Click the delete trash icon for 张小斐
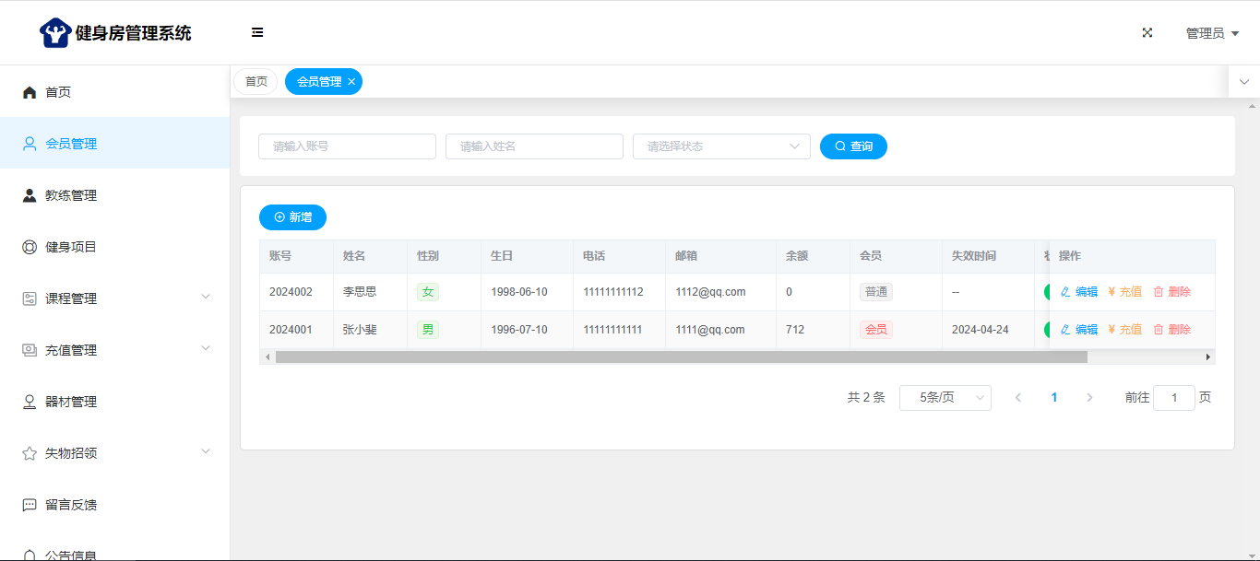The width and height of the screenshot is (1260, 561). [x=1159, y=330]
